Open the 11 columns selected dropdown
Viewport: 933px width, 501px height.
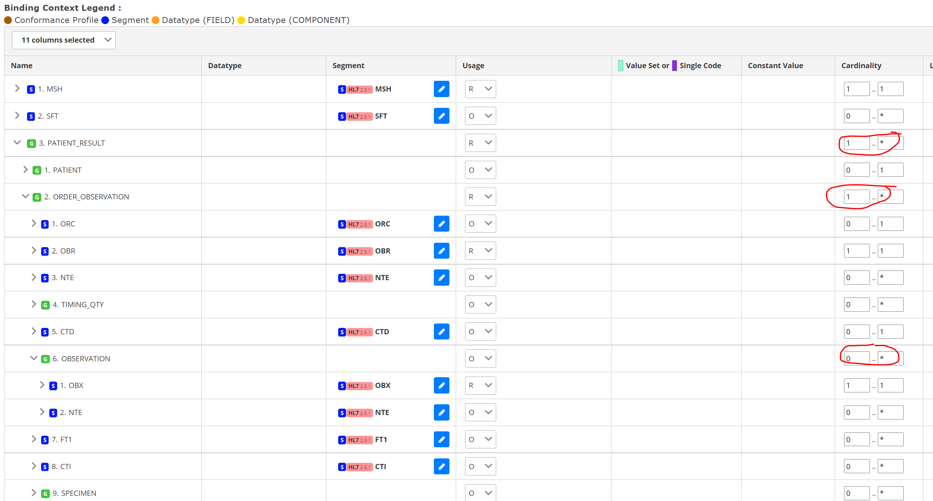coord(63,40)
